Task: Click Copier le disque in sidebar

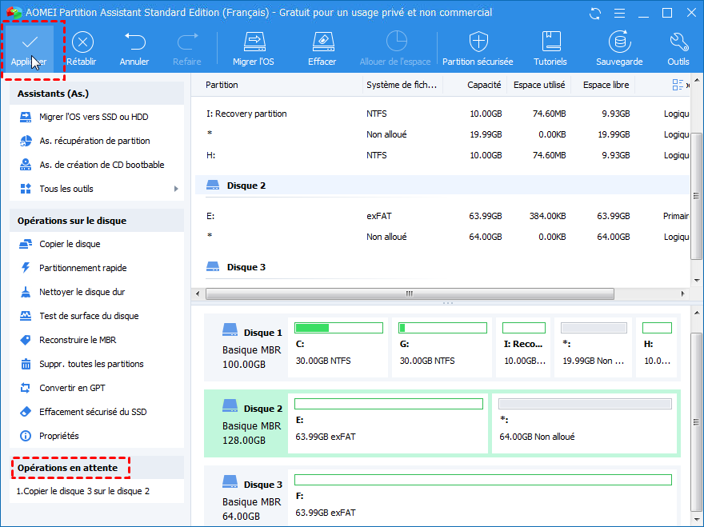Action: pos(70,244)
